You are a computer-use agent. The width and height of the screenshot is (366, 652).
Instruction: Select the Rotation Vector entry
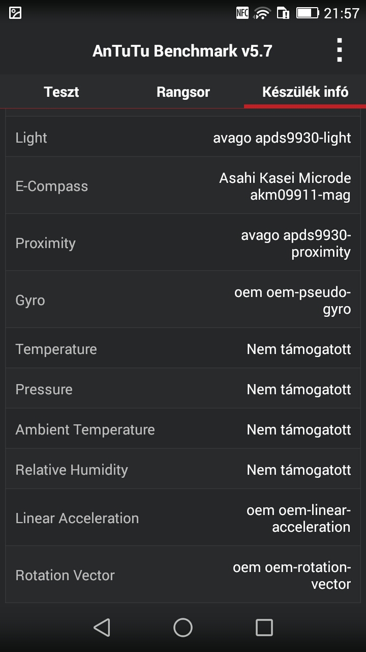183,575
